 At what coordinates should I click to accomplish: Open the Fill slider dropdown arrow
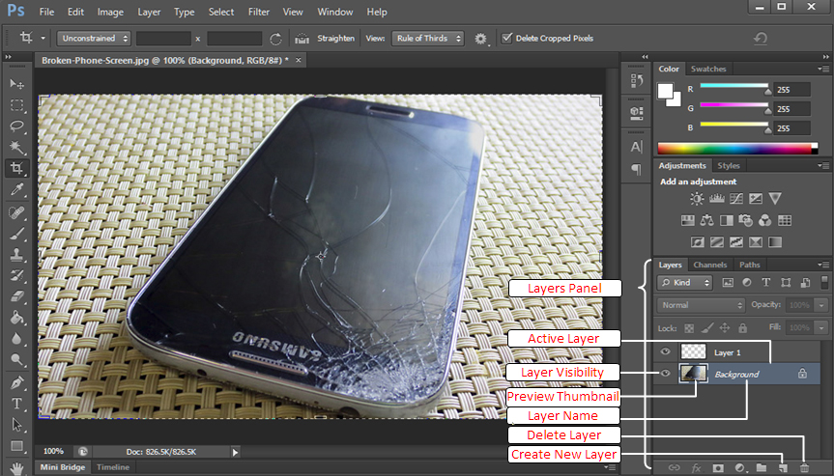[x=821, y=327]
